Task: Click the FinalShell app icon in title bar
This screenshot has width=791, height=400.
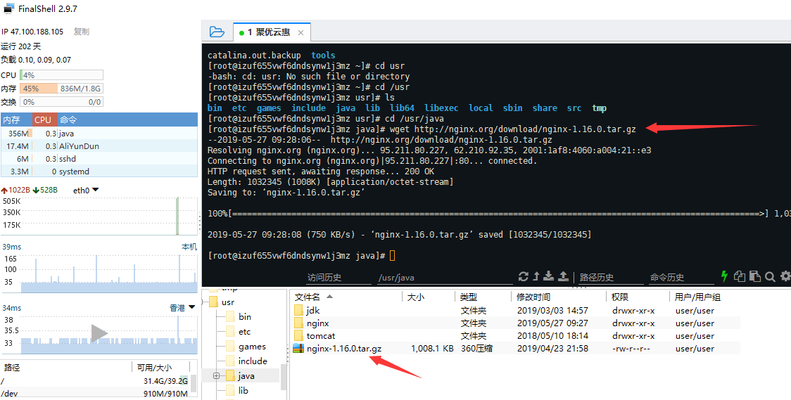Action: (8, 8)
